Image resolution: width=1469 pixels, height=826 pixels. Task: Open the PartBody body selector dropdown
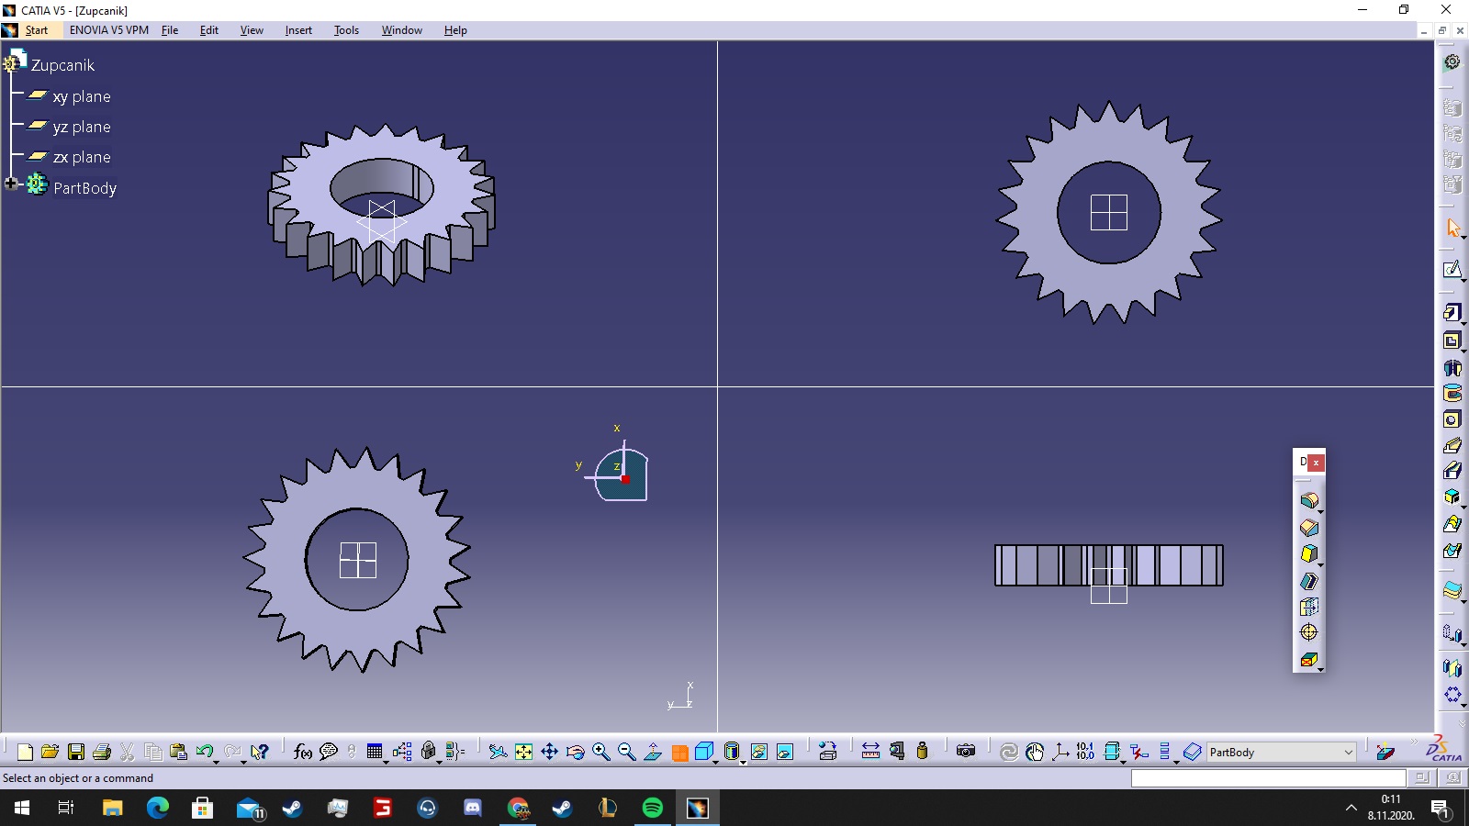pos(1348,753)
